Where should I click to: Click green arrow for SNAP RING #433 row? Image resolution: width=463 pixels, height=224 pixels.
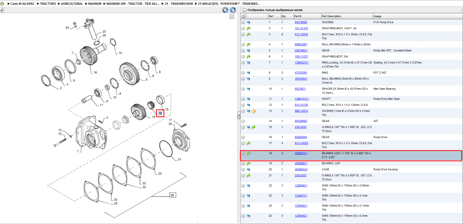[x=248, y=28]
